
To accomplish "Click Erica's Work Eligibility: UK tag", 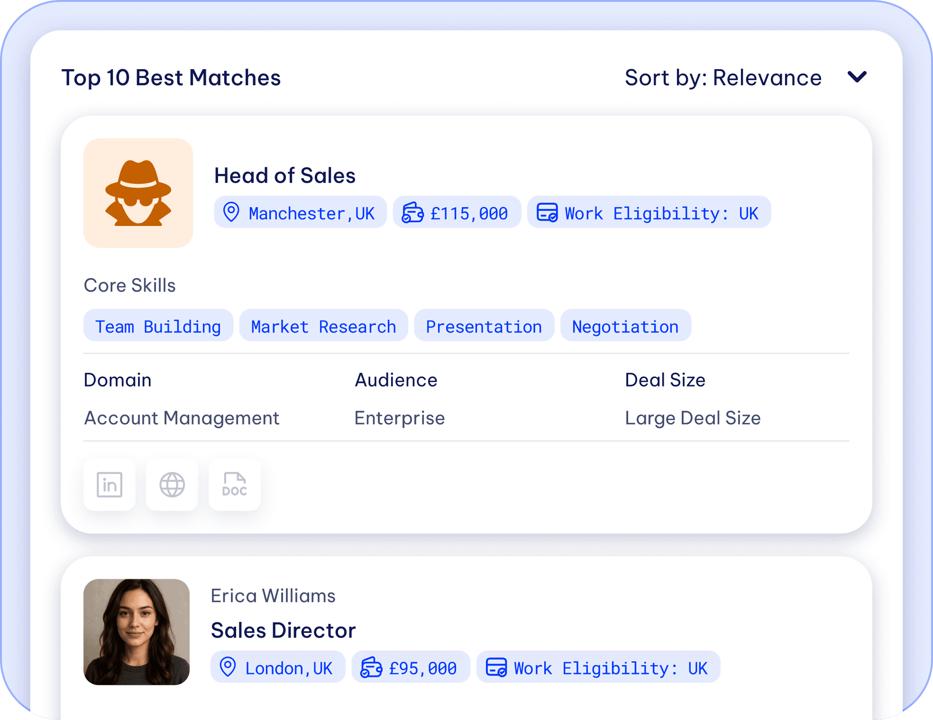I will 598,667.
